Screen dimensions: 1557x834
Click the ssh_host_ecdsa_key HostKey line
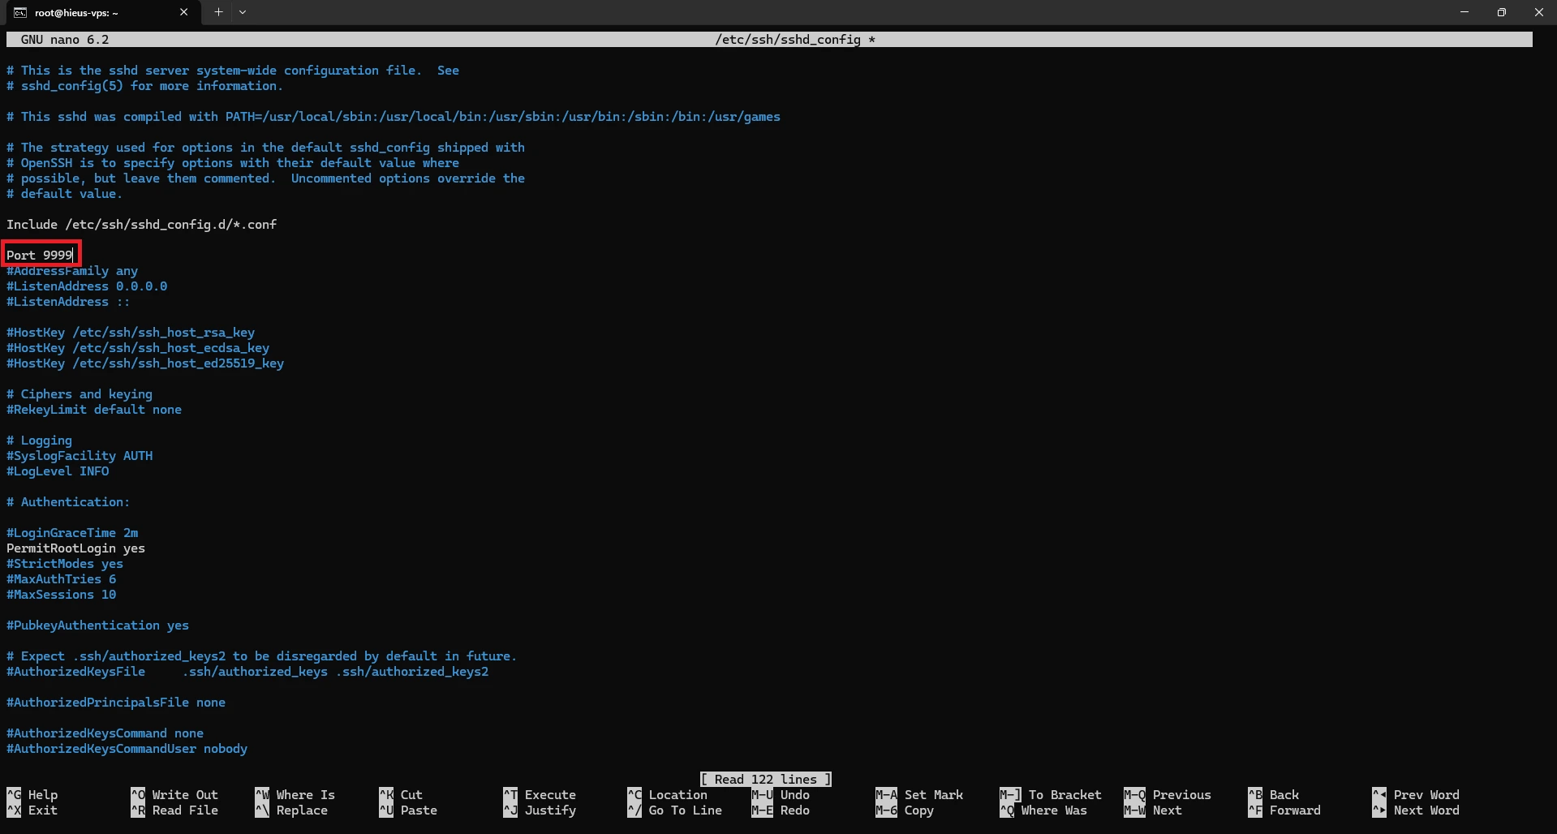coord(138,348)
